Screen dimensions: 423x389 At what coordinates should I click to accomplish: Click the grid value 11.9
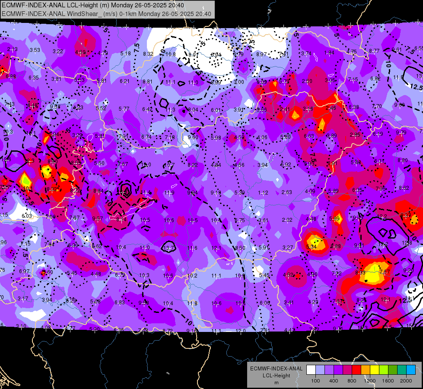pos(169,193)
